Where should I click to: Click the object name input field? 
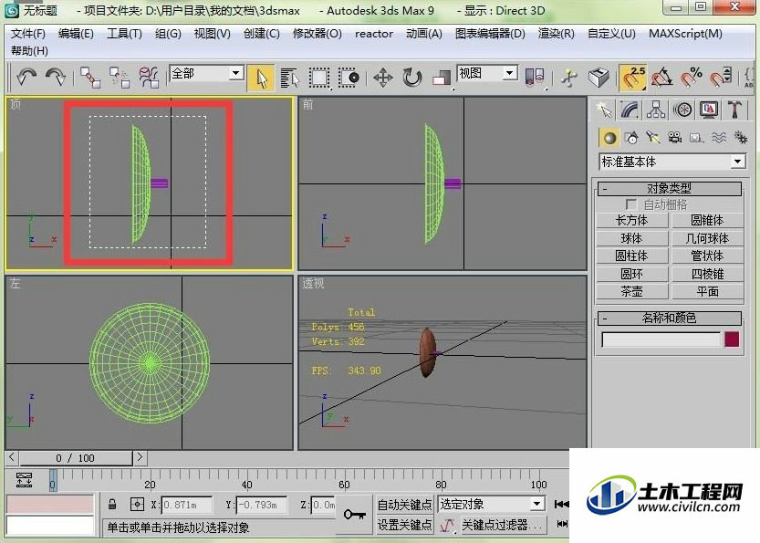(661, 339)
